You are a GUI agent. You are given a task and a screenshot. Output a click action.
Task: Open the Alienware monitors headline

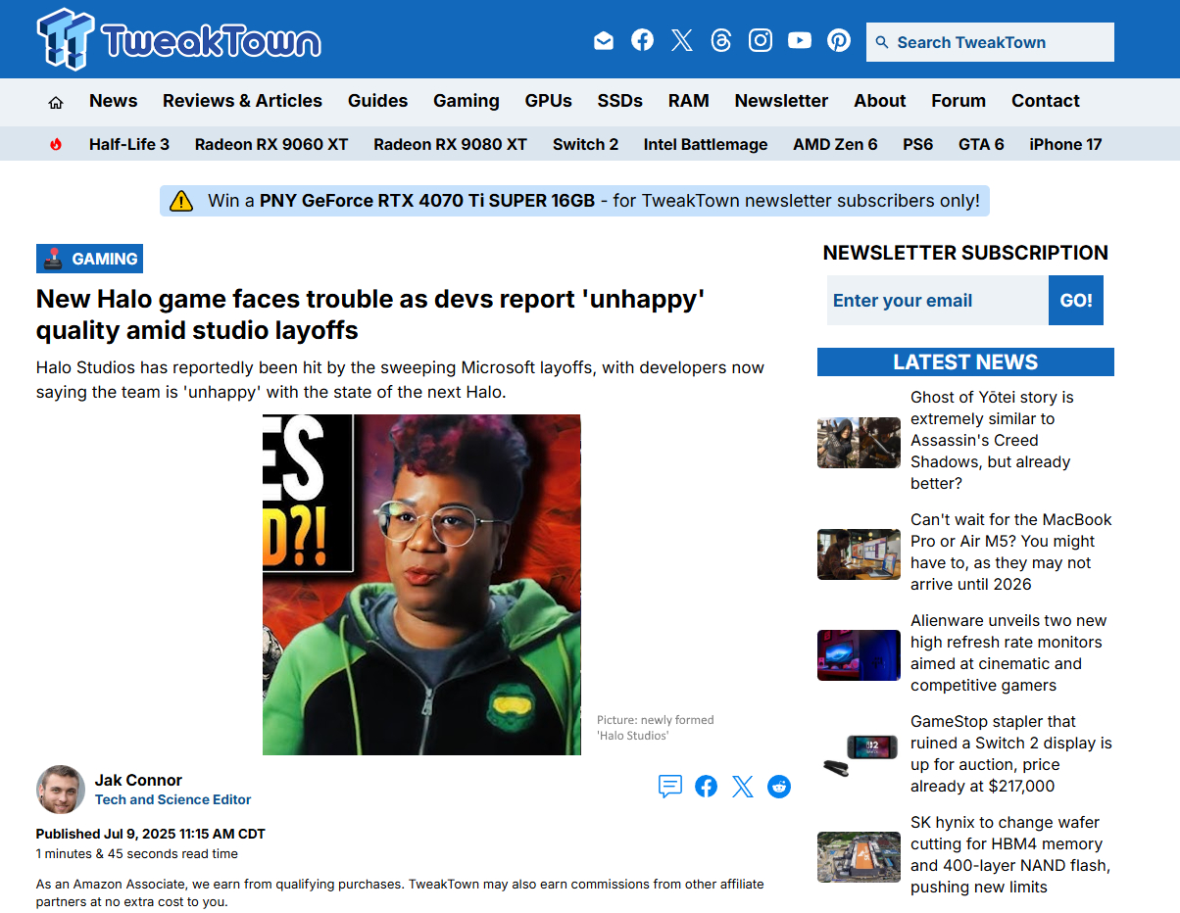pyautogui.click(x=1008, y=652)
